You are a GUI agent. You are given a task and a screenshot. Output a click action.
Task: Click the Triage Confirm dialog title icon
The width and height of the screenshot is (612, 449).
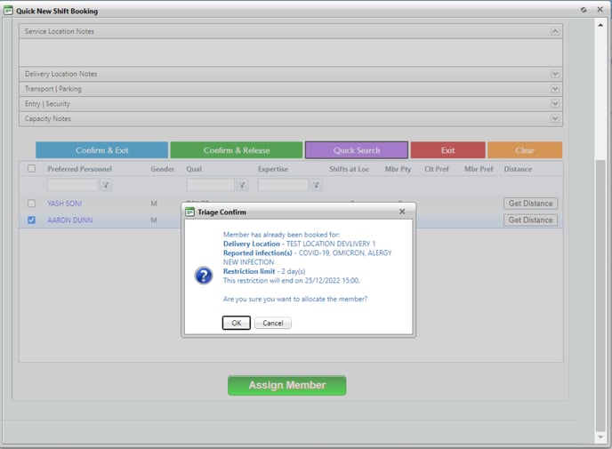(189, 212)
